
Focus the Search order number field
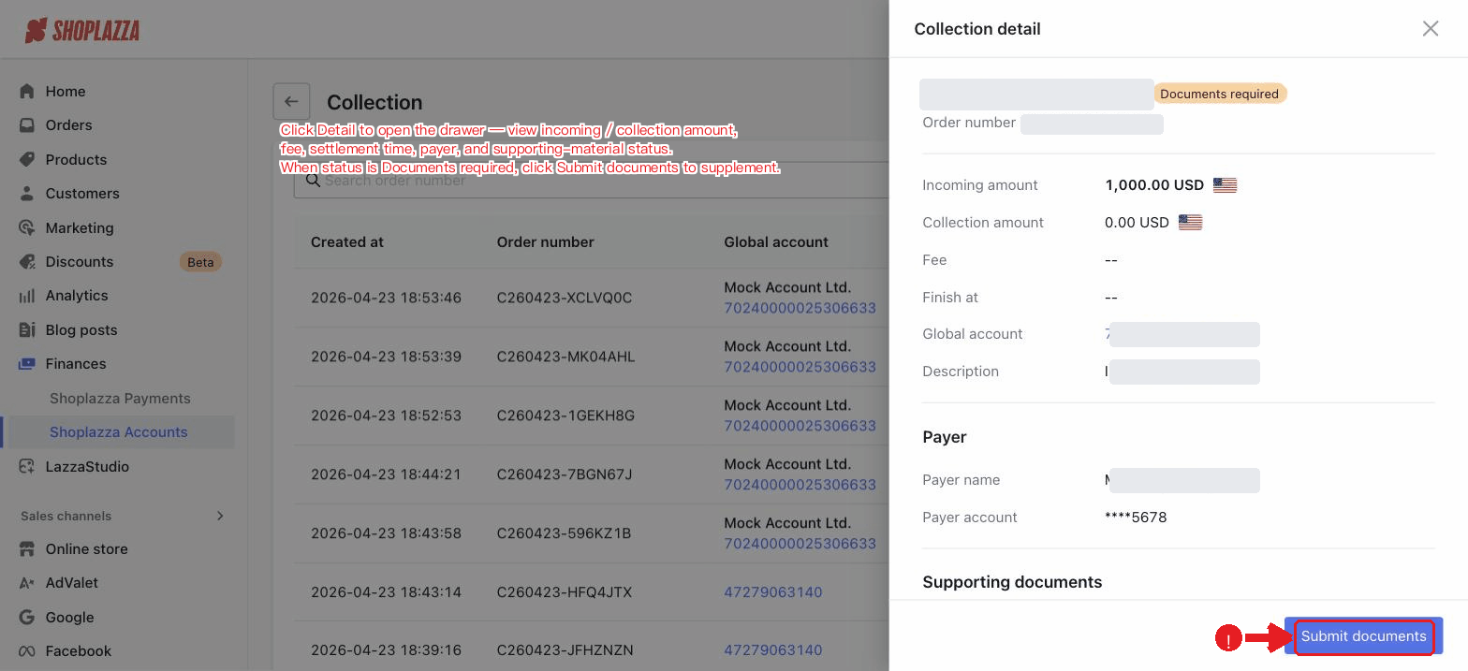pyautogui.click(x=592, y=180)
